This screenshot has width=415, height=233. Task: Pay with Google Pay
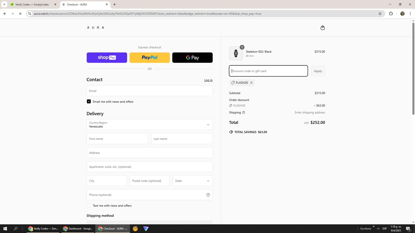(193, 58)
